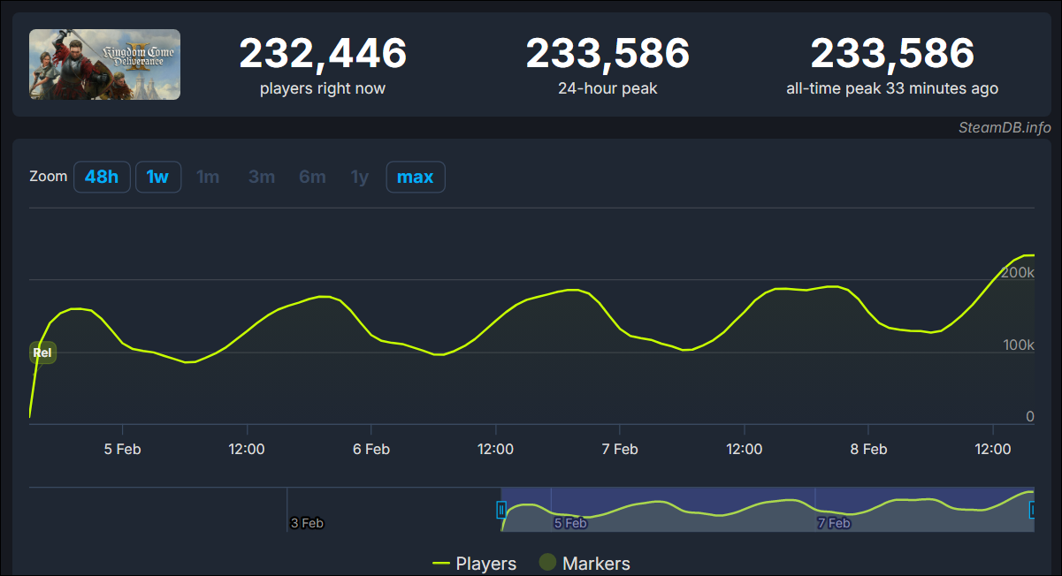Click the 24-hour peak figure
Screen dimensions: 1062x576
[x=607, y=54]
